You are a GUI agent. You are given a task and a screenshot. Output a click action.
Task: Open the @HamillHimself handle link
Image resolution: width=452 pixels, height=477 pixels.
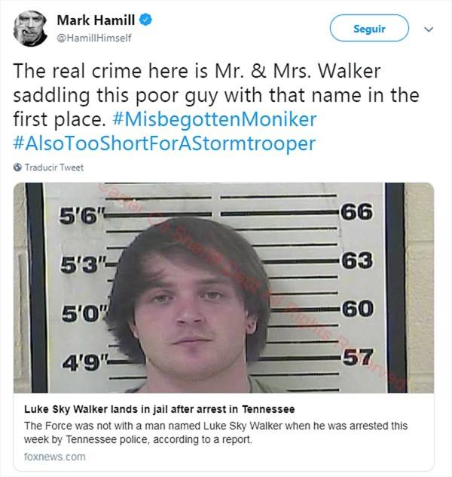click(94, 38)
